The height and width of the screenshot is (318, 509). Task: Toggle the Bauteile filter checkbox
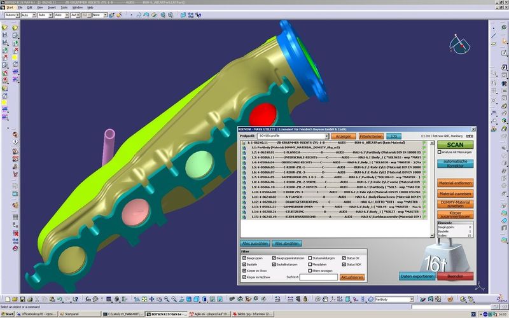pos(244,265)
